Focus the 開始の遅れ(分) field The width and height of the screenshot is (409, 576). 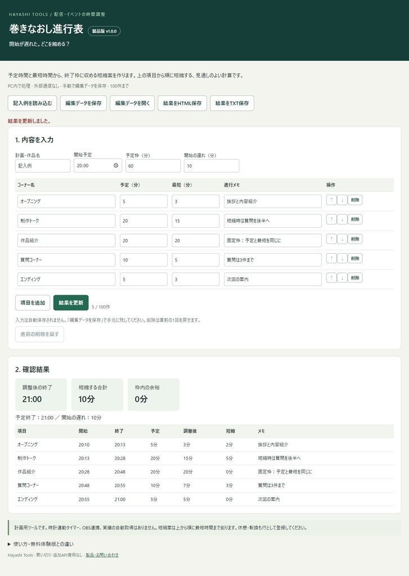pyautogui.click(x=212, y=166)
